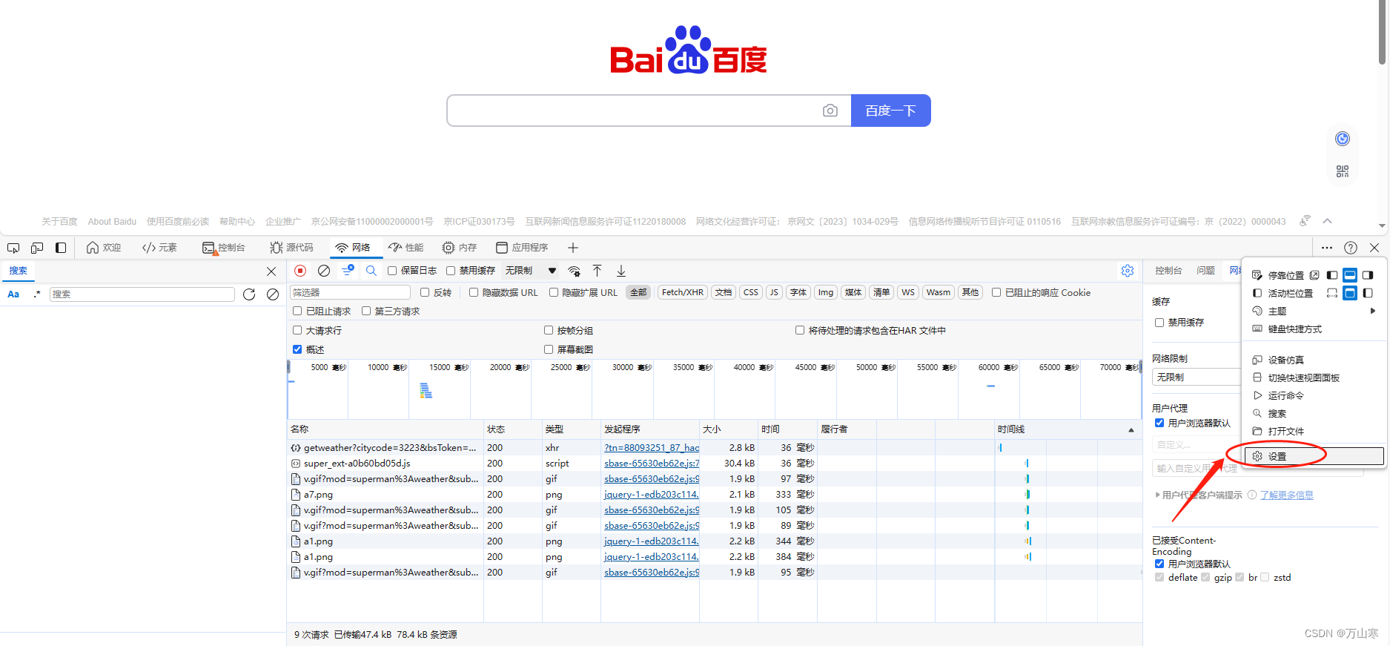The image size is (1390, 646).
Task: Dock DevTools to the bottom
Action: (x=1350, y=275)
